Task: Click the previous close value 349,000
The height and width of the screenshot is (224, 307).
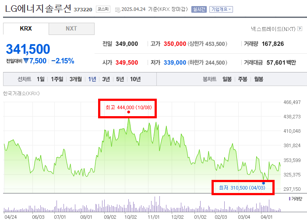Action: (x=127, y=44)
